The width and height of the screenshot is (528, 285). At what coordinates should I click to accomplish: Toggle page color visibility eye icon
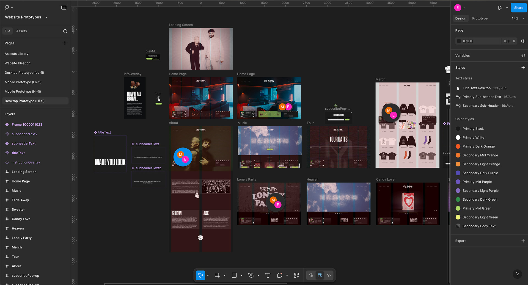tap(523, 41)
